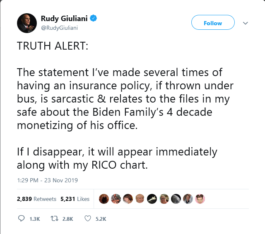Click the 5.2K like count

click(101, 219)
